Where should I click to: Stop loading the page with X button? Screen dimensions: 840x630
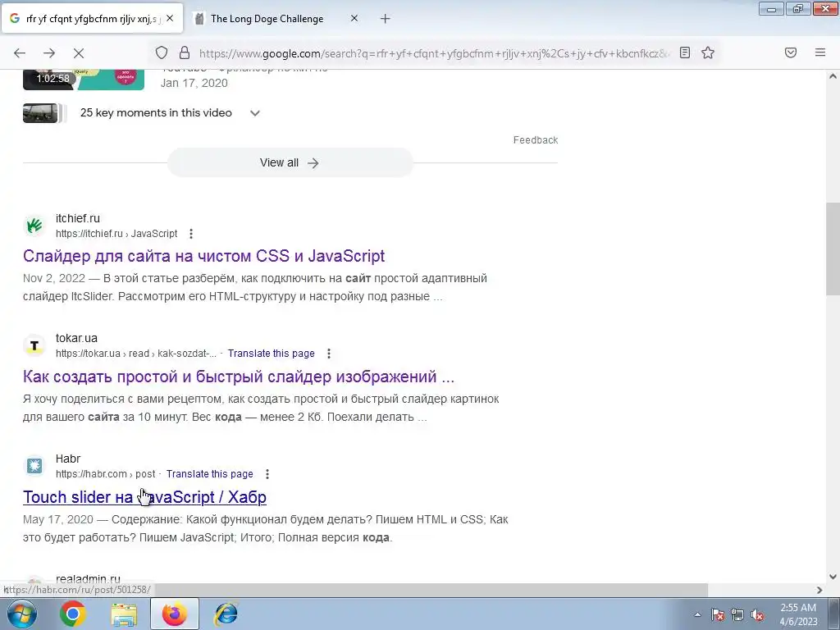(79, 52)
